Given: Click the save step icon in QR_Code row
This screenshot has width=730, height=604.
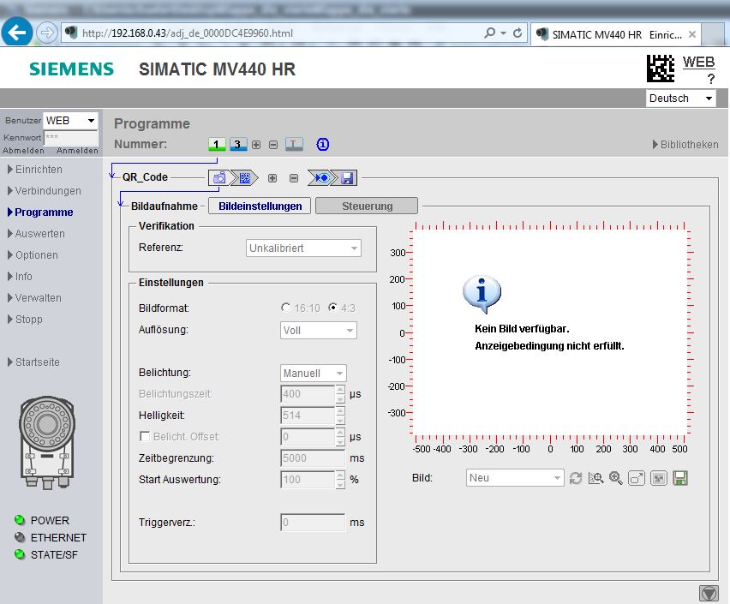Looking at the screenshot, I should (347, 178).
